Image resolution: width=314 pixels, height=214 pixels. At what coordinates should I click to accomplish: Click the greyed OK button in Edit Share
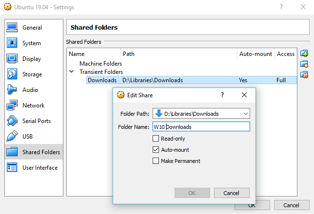(192, 193)
